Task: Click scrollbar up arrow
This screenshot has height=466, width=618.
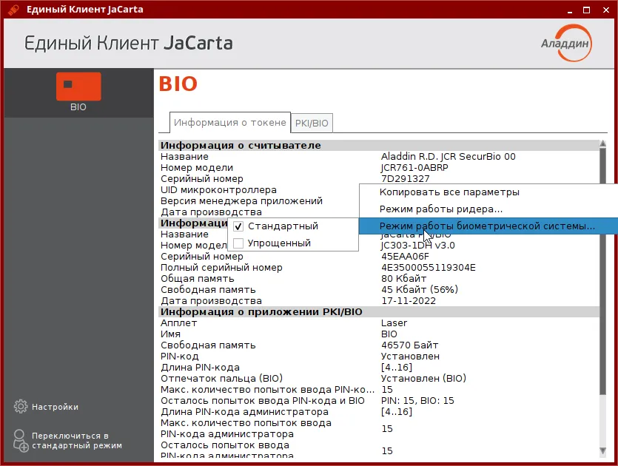Action: 602,143
